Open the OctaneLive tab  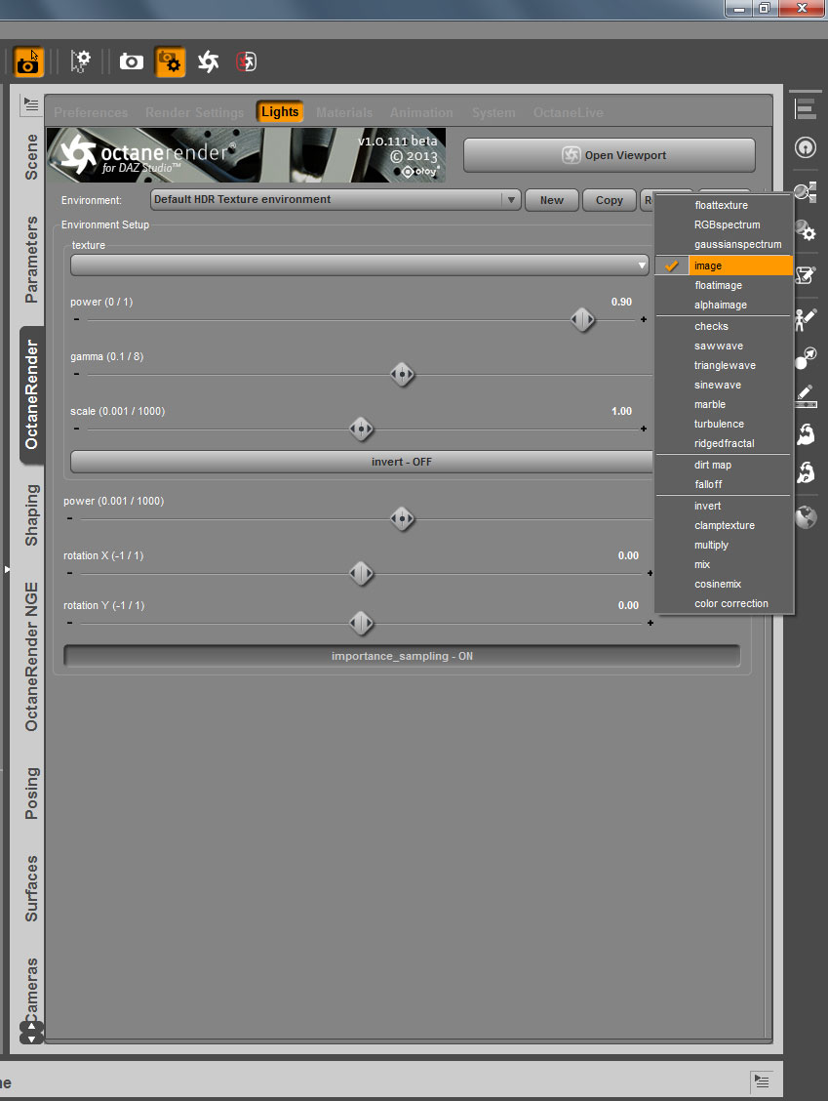click(x=569, y=112)
